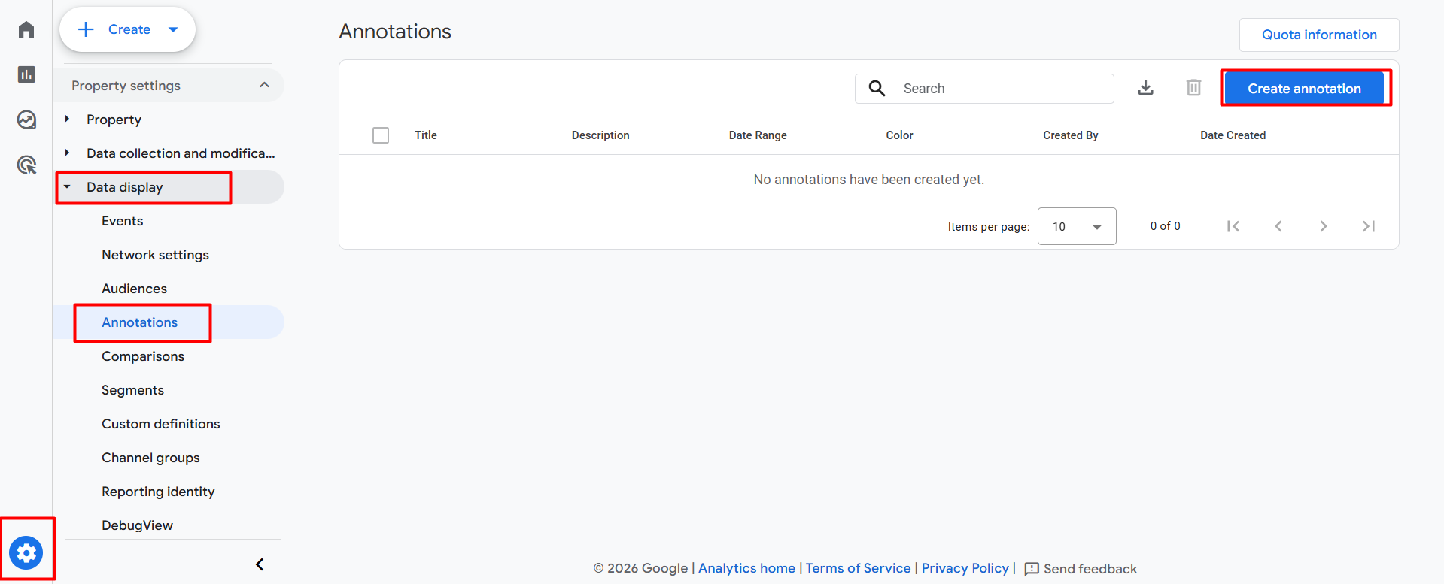Collapse sidebar with the left chevron icon
Viewport: 1444px width, 584px height.
point(260,564)
